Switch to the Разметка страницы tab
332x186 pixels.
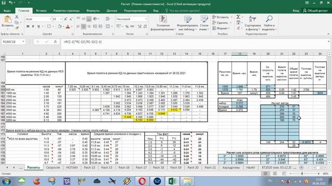coord(66,10)
